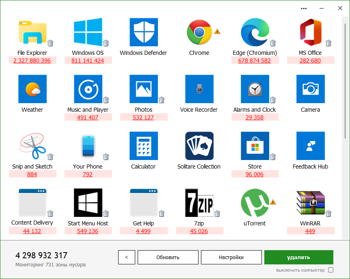The height and width of the screenshot is (279, 350).
Task: Select the WinRAR books icon
Action: point(311,203)
